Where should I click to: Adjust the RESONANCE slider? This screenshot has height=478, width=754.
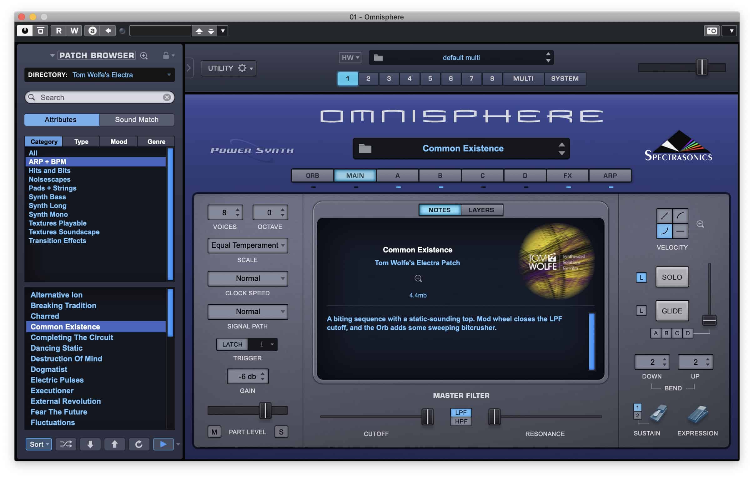(x=495, y=417)
